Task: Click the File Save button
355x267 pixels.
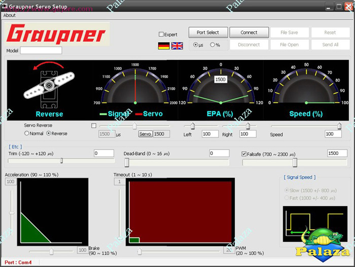Action: 290,32
